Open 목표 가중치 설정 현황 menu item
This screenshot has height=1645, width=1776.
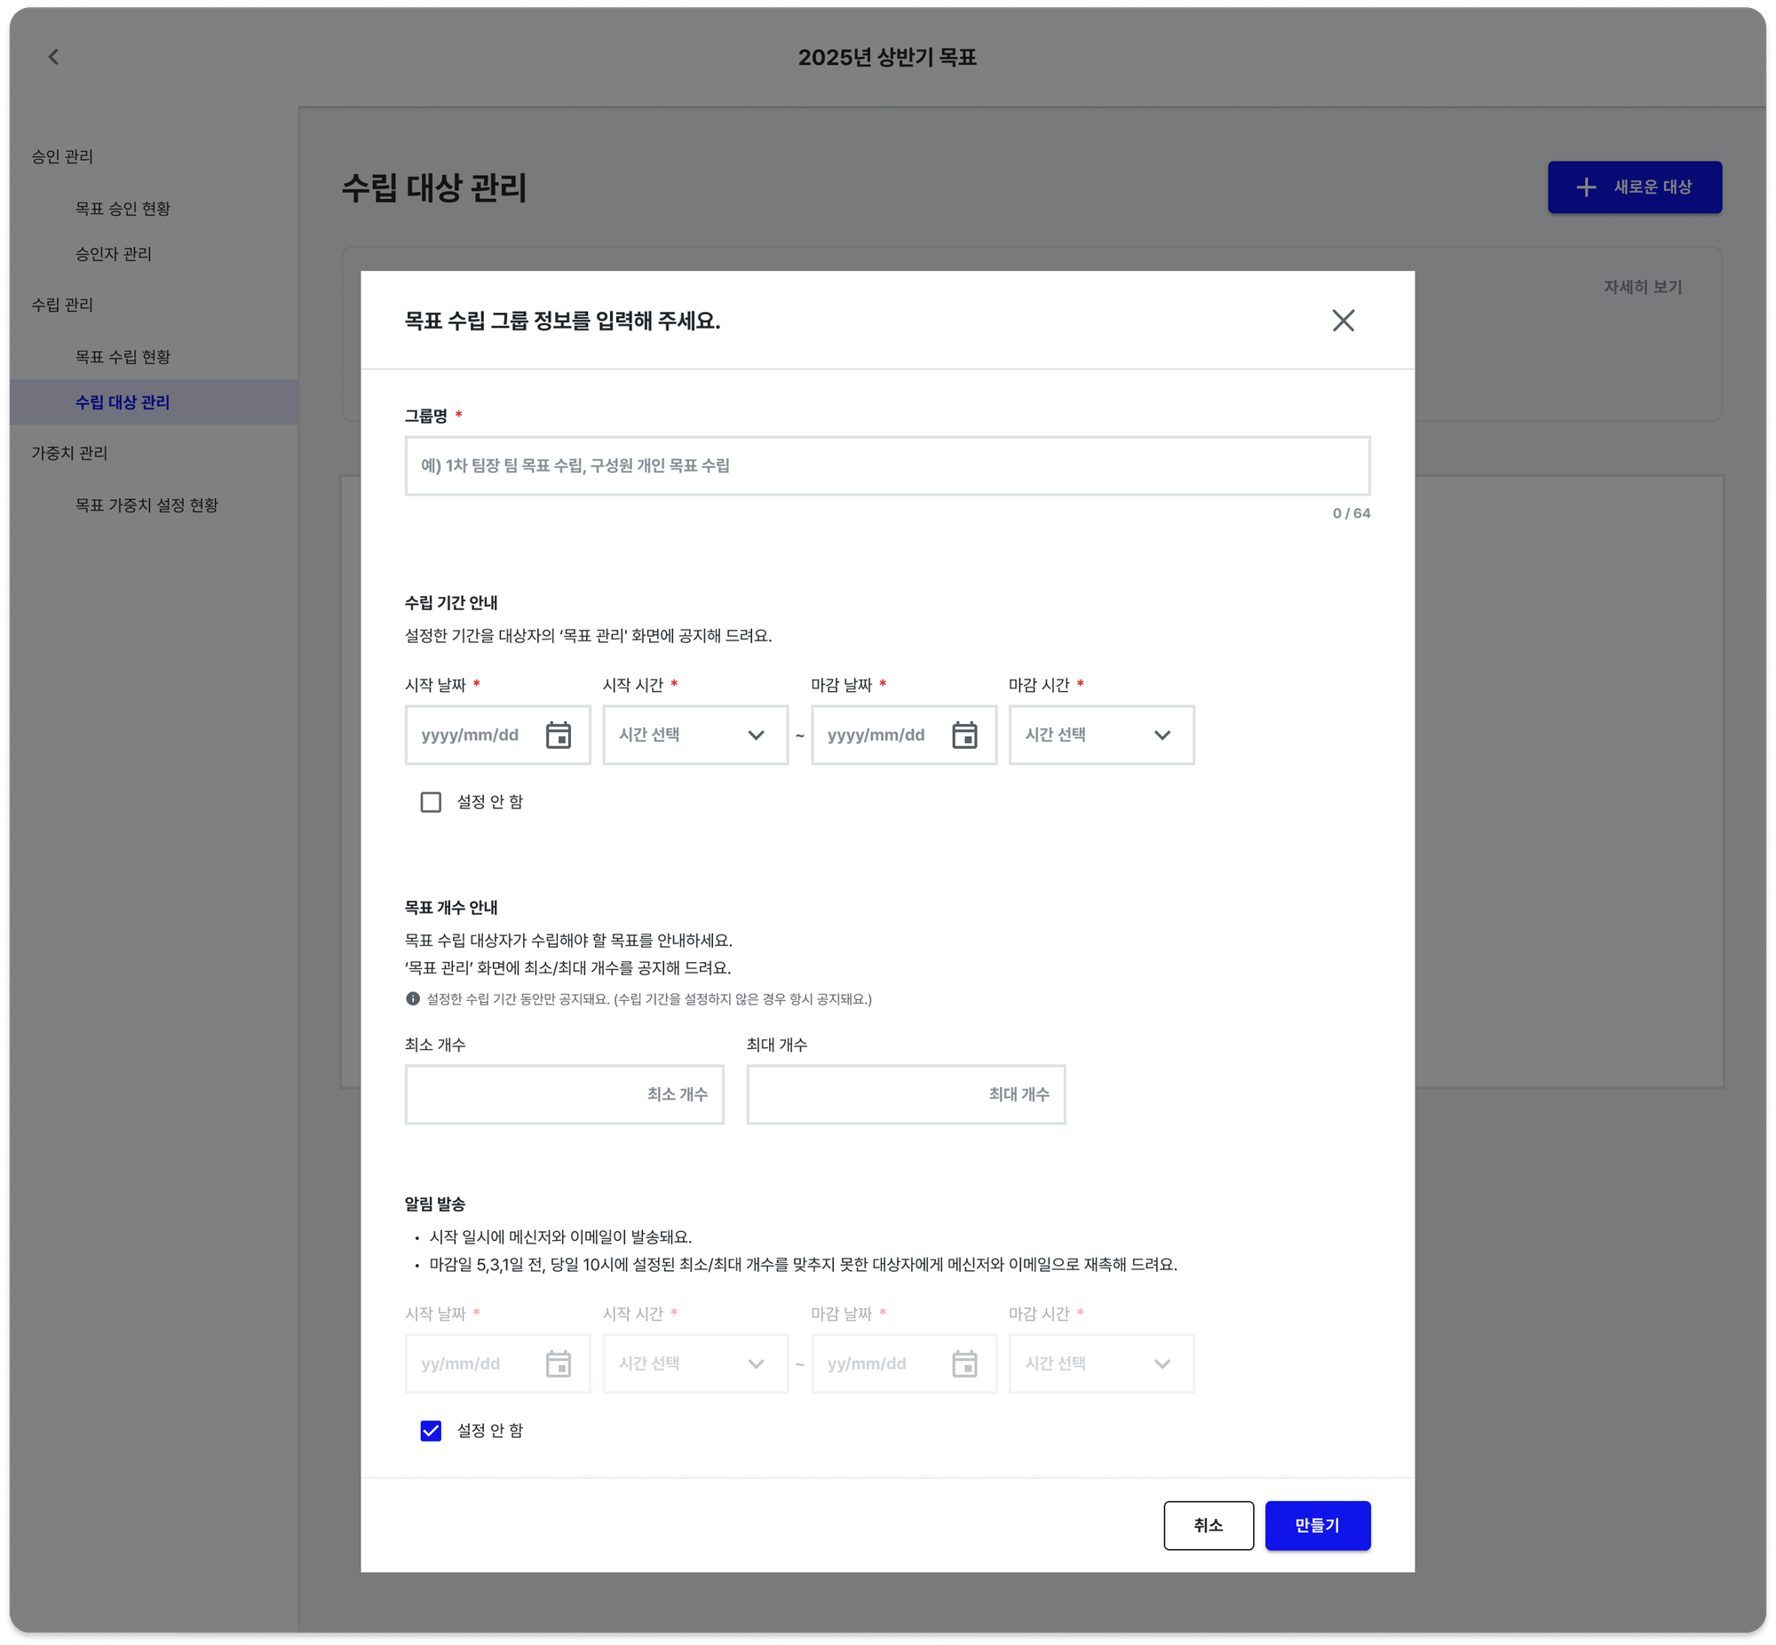(x=147, y=505)
